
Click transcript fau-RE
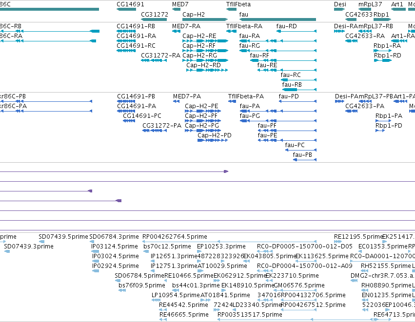tap(267, 65)
